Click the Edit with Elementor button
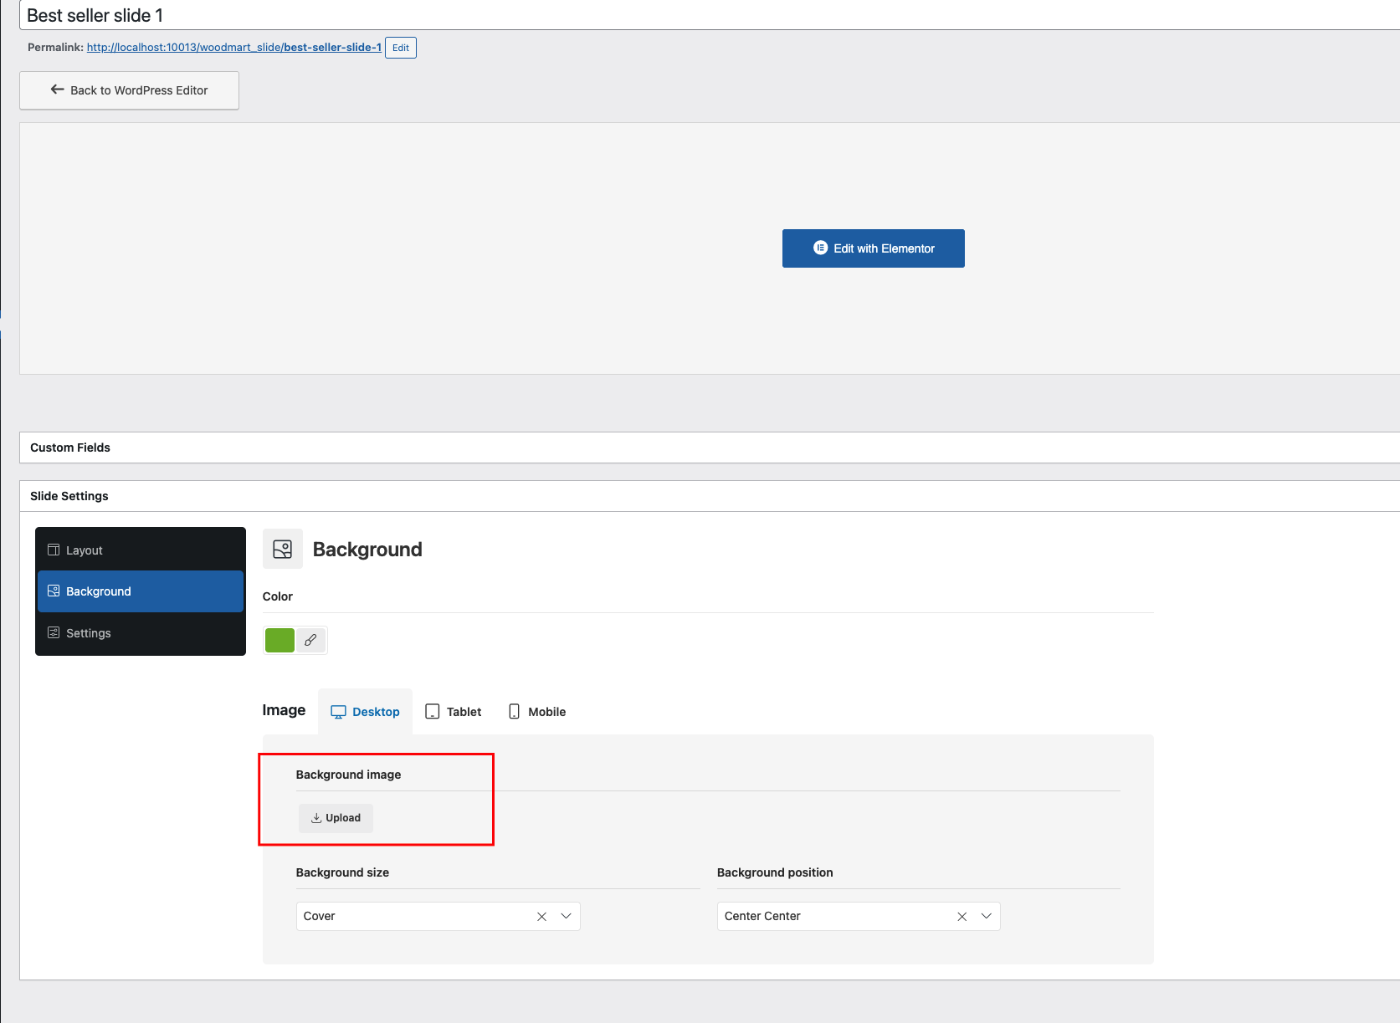The height and width of the screenshot is (1023, 1400). point(874,248)
